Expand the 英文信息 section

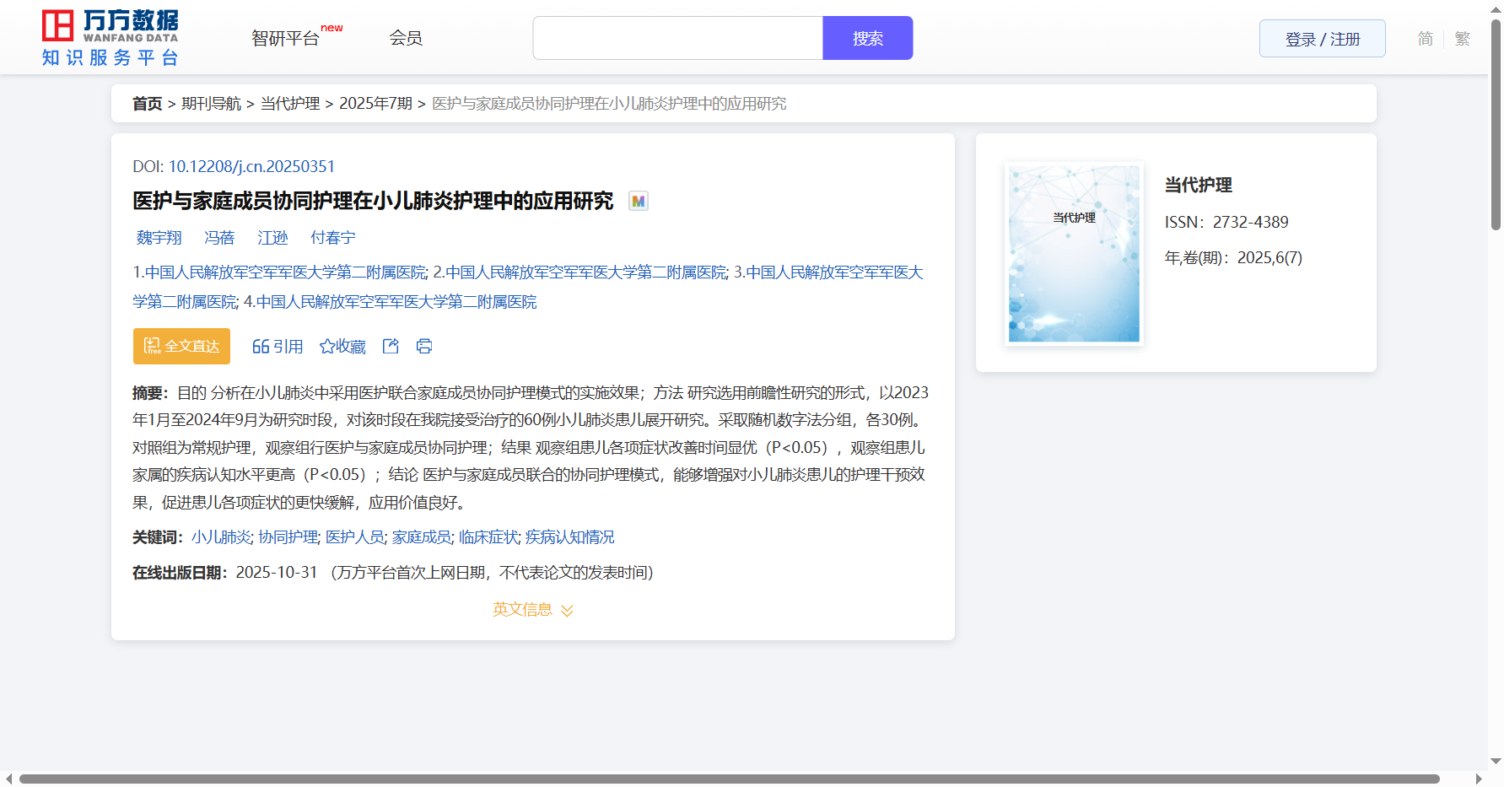pyautogui.click(x=533, y=610)
